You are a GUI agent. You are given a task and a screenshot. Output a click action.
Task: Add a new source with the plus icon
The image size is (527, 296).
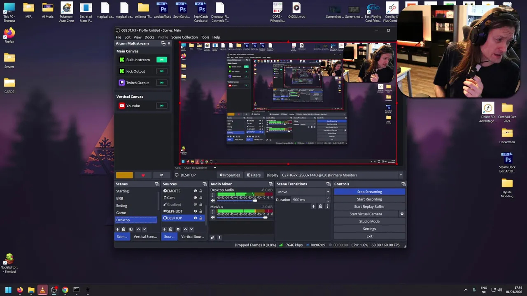(x=165, y=229)
